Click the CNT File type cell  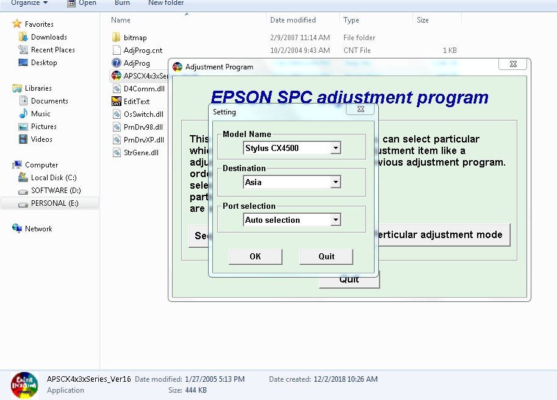point(357,51)
